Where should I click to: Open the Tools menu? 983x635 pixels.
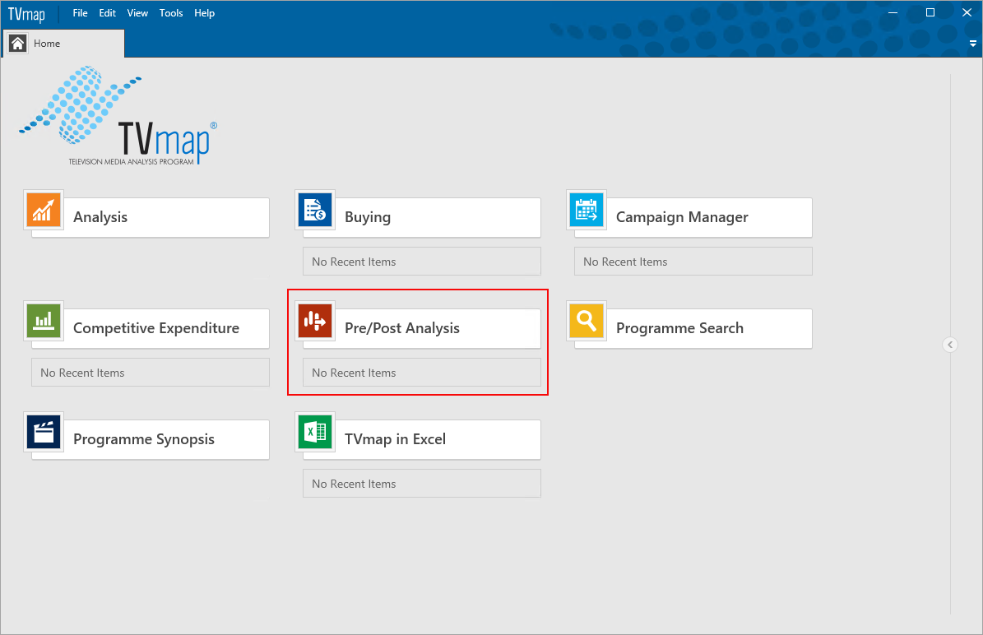click(171, 13)
